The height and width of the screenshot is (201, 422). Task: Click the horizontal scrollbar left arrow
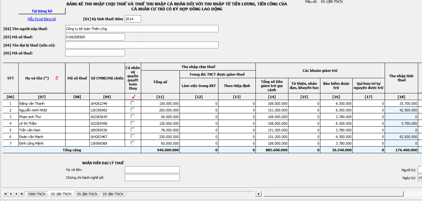(x=259, y=194)
